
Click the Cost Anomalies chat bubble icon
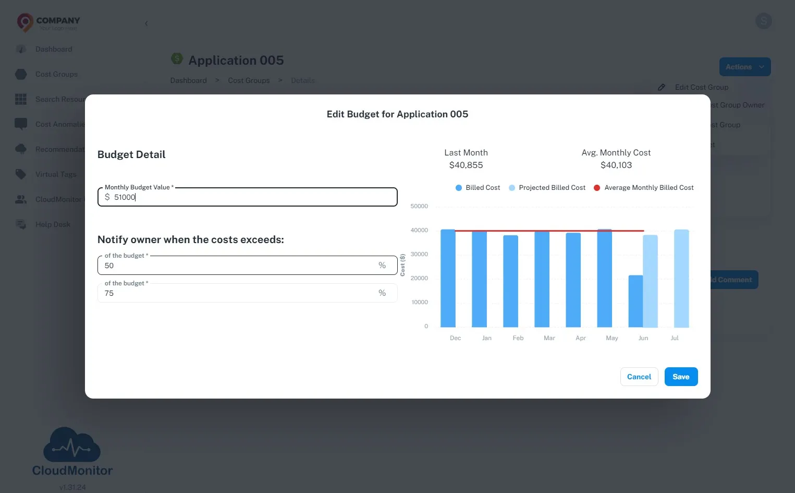click(21, 124)
